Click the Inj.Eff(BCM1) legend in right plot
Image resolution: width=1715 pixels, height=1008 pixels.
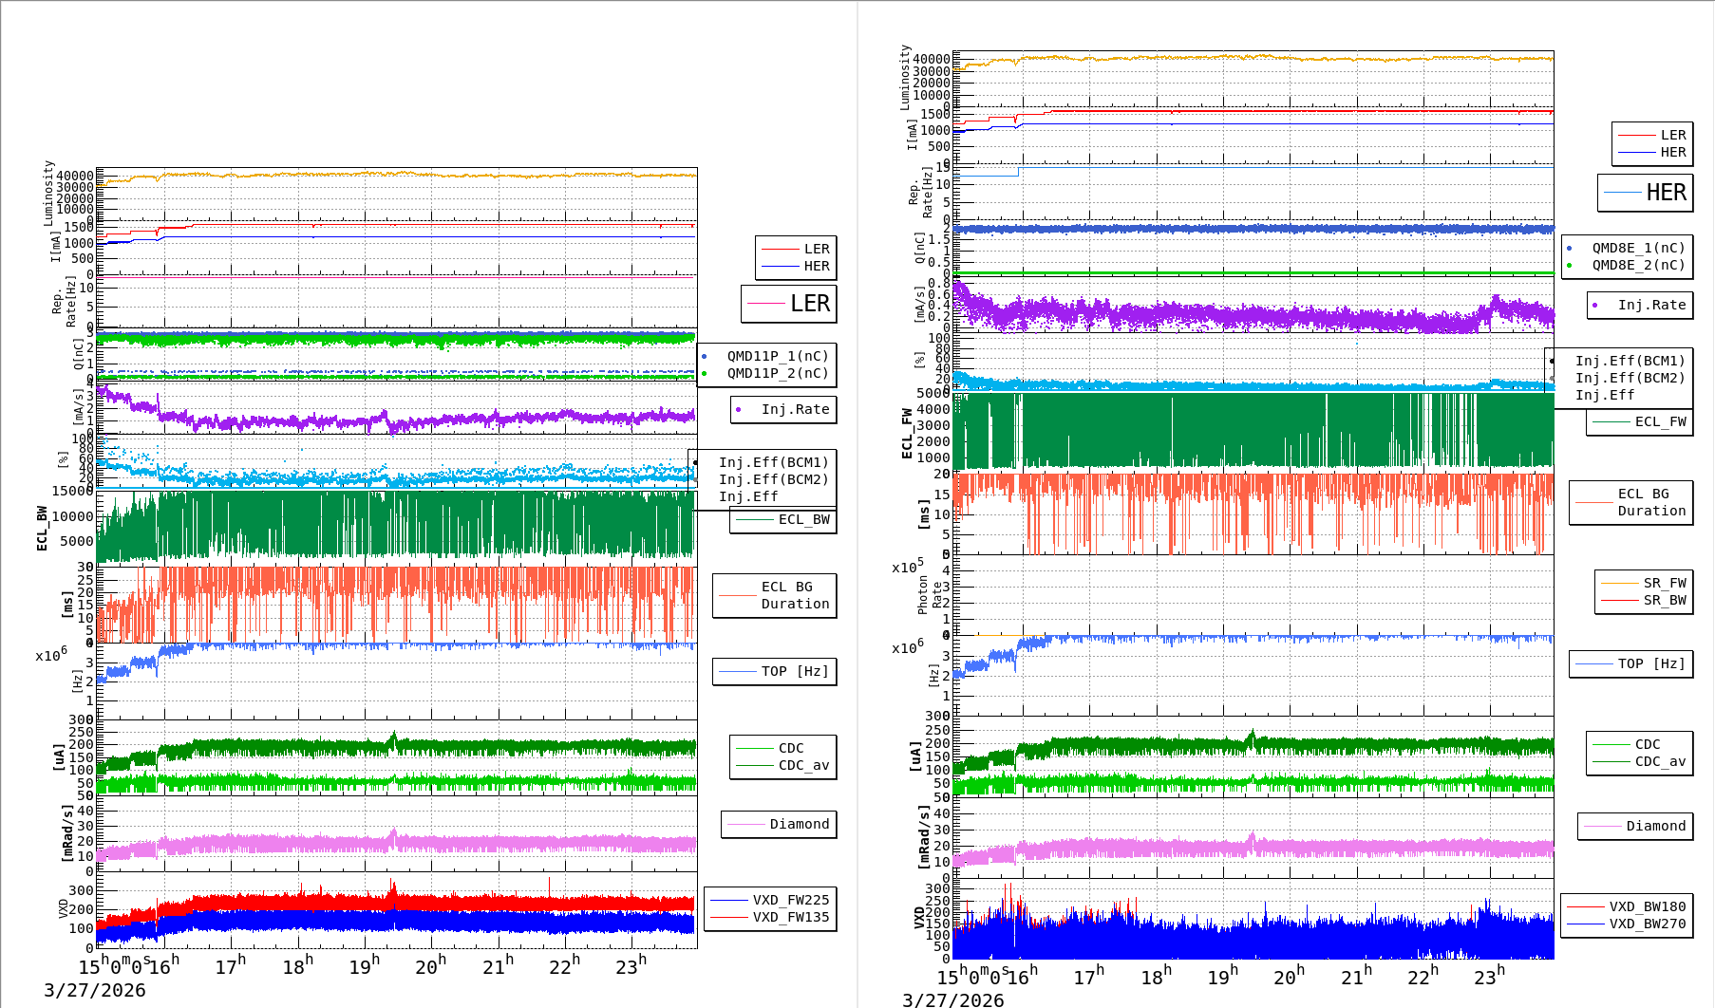point(1629,361)
